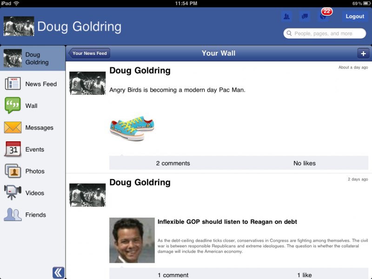Open the friend requests icon in header
This screenshot has width=372, height=279.
tap(286, 16)
